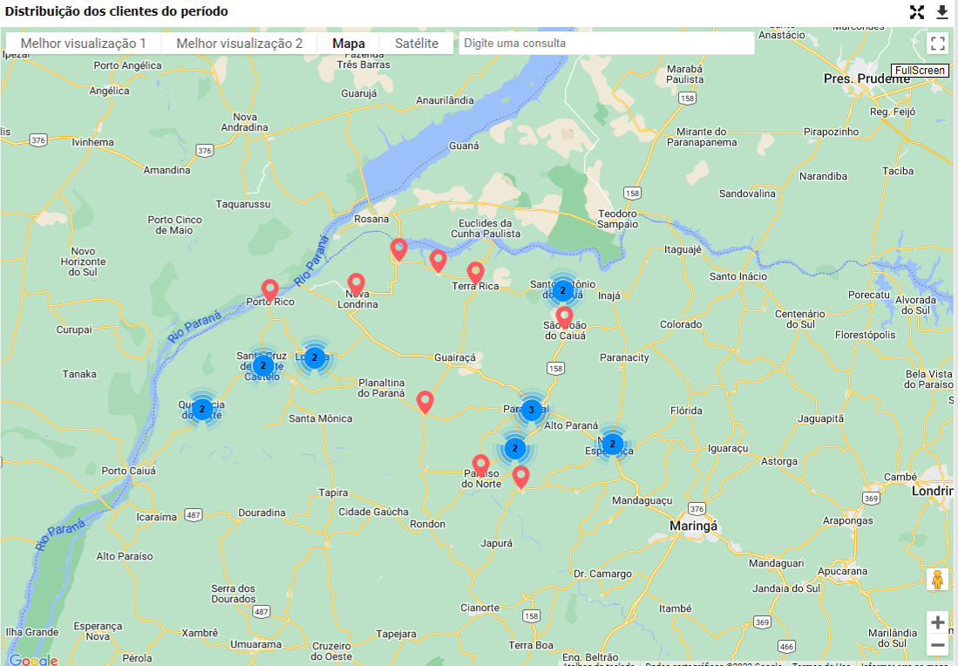Click the Maringá city label
The height and width of the screenshot is (666, 958).
[694, 526]
